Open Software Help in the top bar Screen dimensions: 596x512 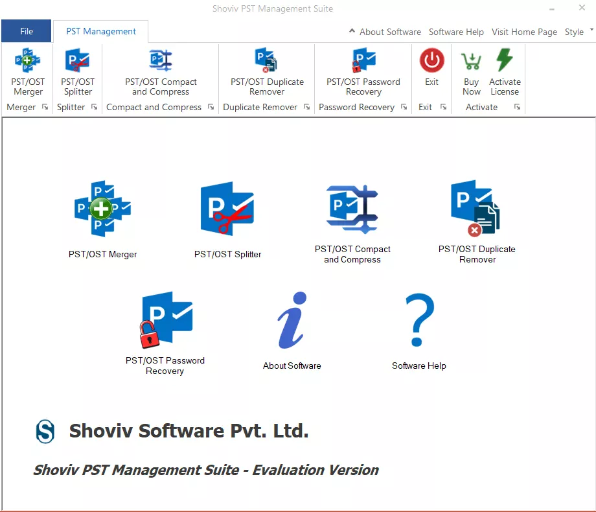[x=456, y=32]
